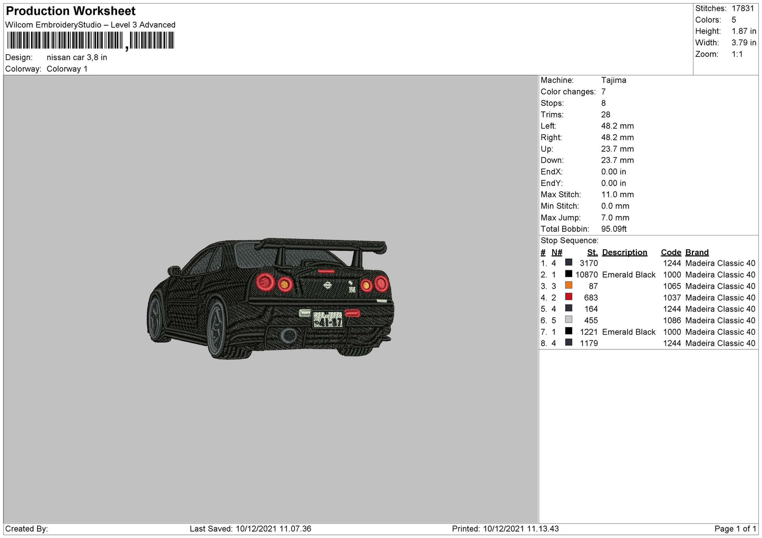This screenshot has width=762, height=538.
Task: Click the black swatch beside 1221 stitches
Action: [568, 331]
